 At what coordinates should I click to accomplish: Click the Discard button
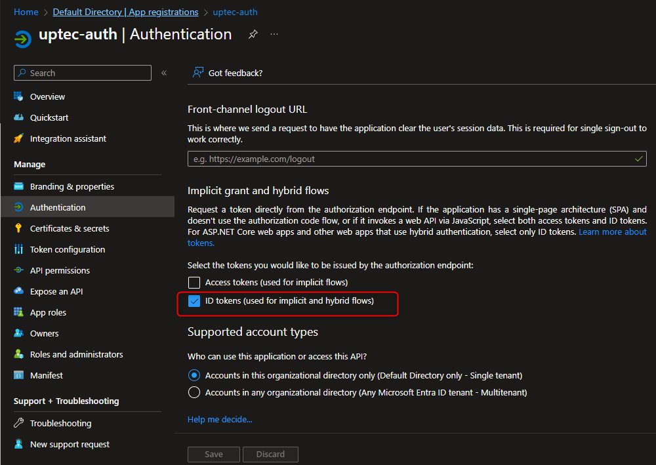(x=270, y=454)
